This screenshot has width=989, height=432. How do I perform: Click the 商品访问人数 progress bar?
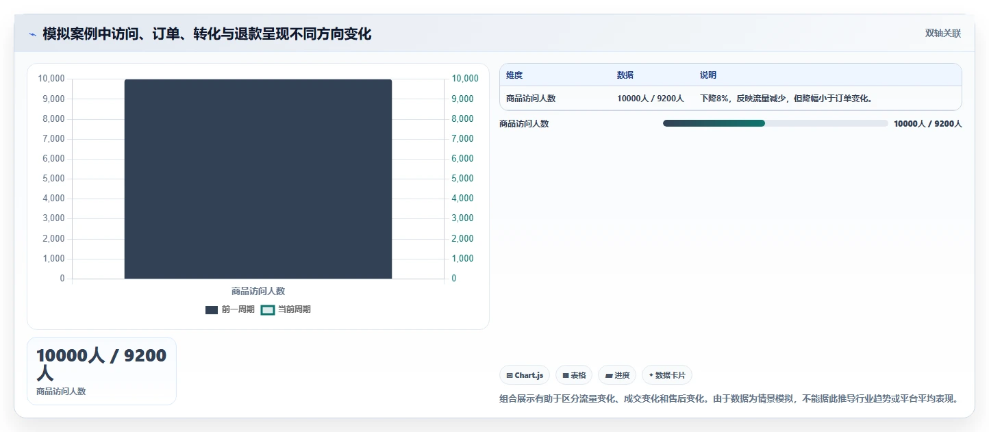click(x=775, y=123)
